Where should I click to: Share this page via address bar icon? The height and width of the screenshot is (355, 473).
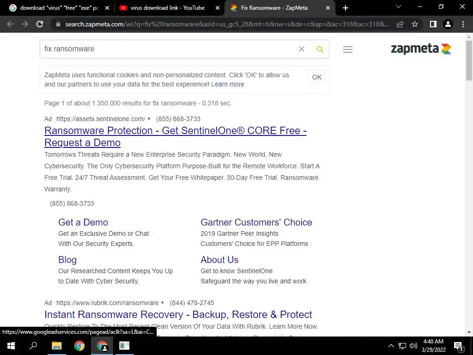point(400,24)
